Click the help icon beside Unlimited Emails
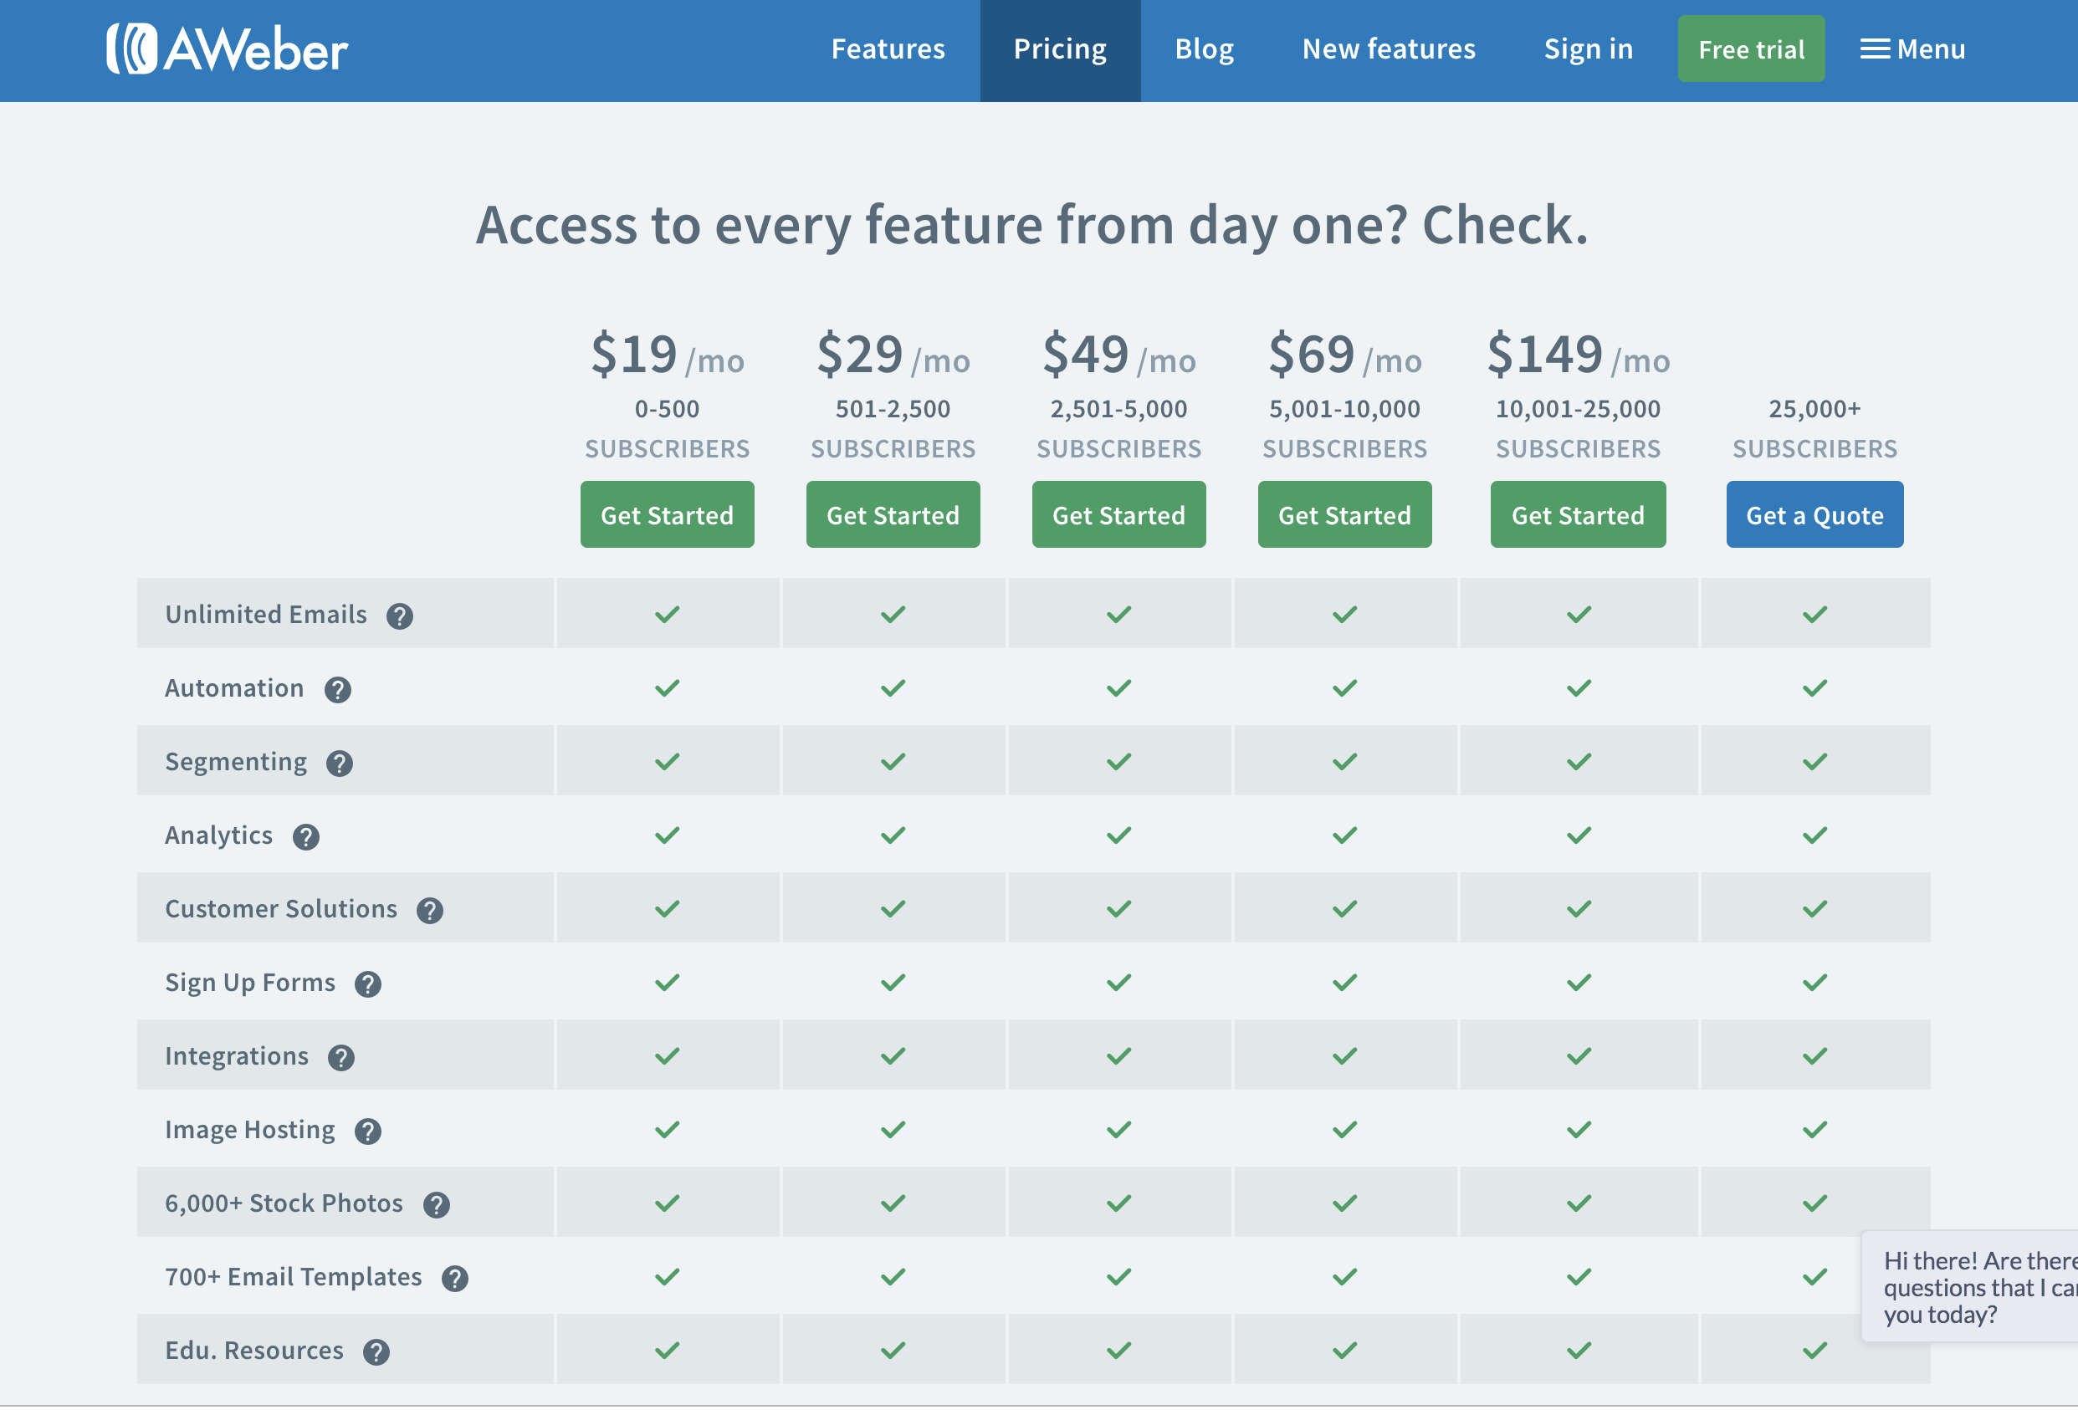The image size is (2078, 1410). (400, 616)
